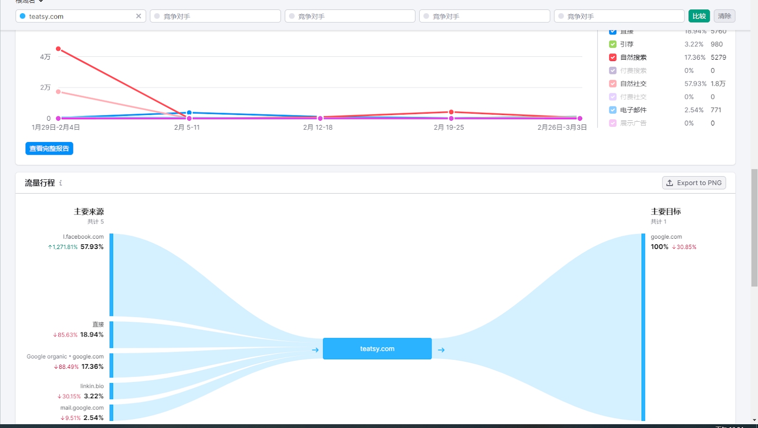The width and height of the screenshot is (758, 428).
Task: Select the l.facebook.com source entry
Action: click(83, 237)
